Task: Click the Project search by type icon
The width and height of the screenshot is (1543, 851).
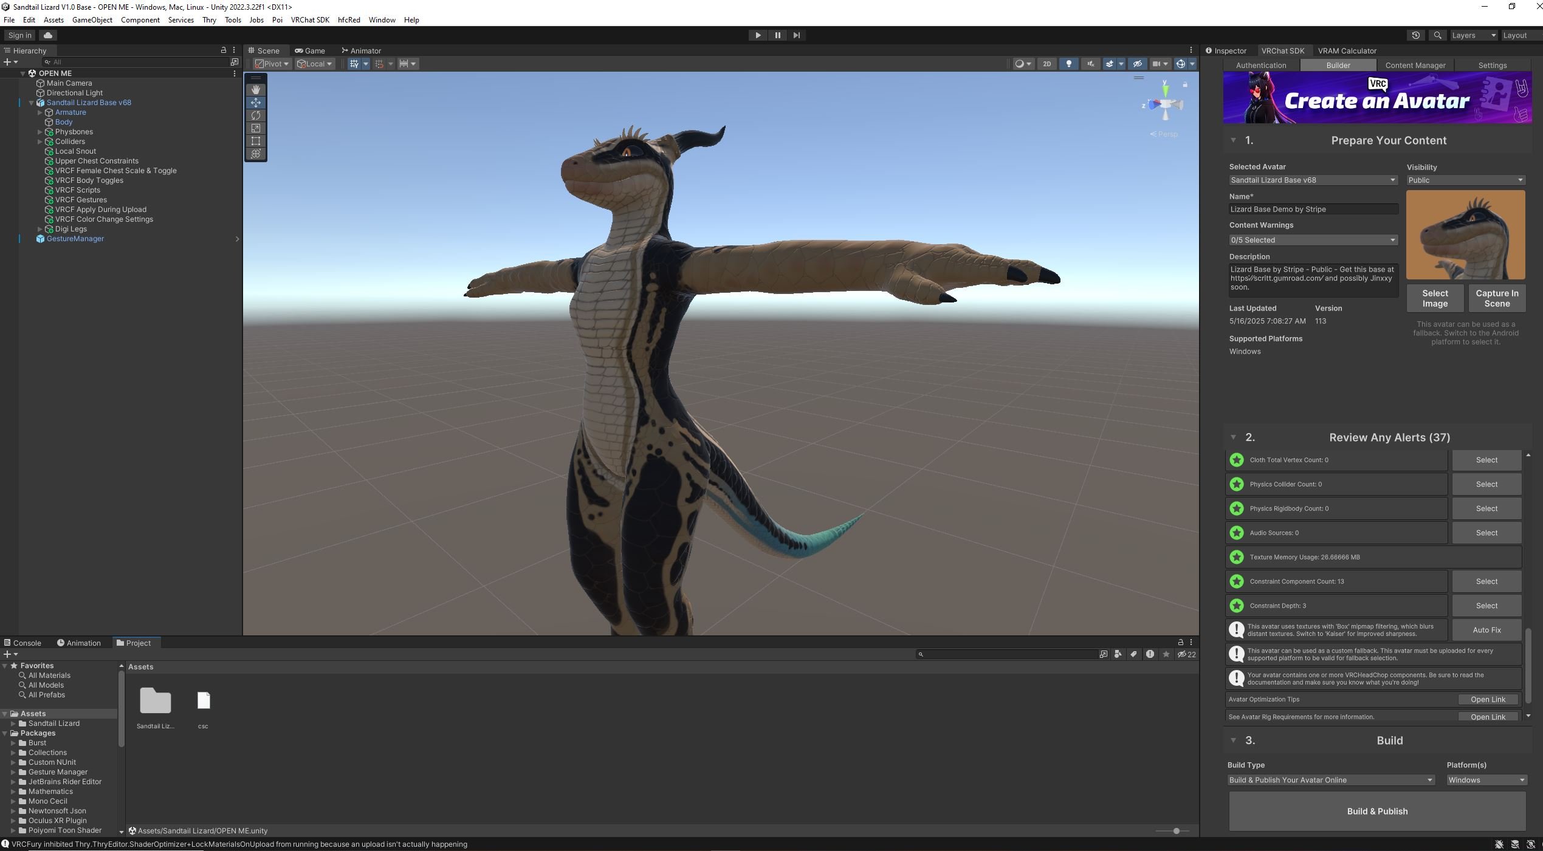Action: point(1118,654)
